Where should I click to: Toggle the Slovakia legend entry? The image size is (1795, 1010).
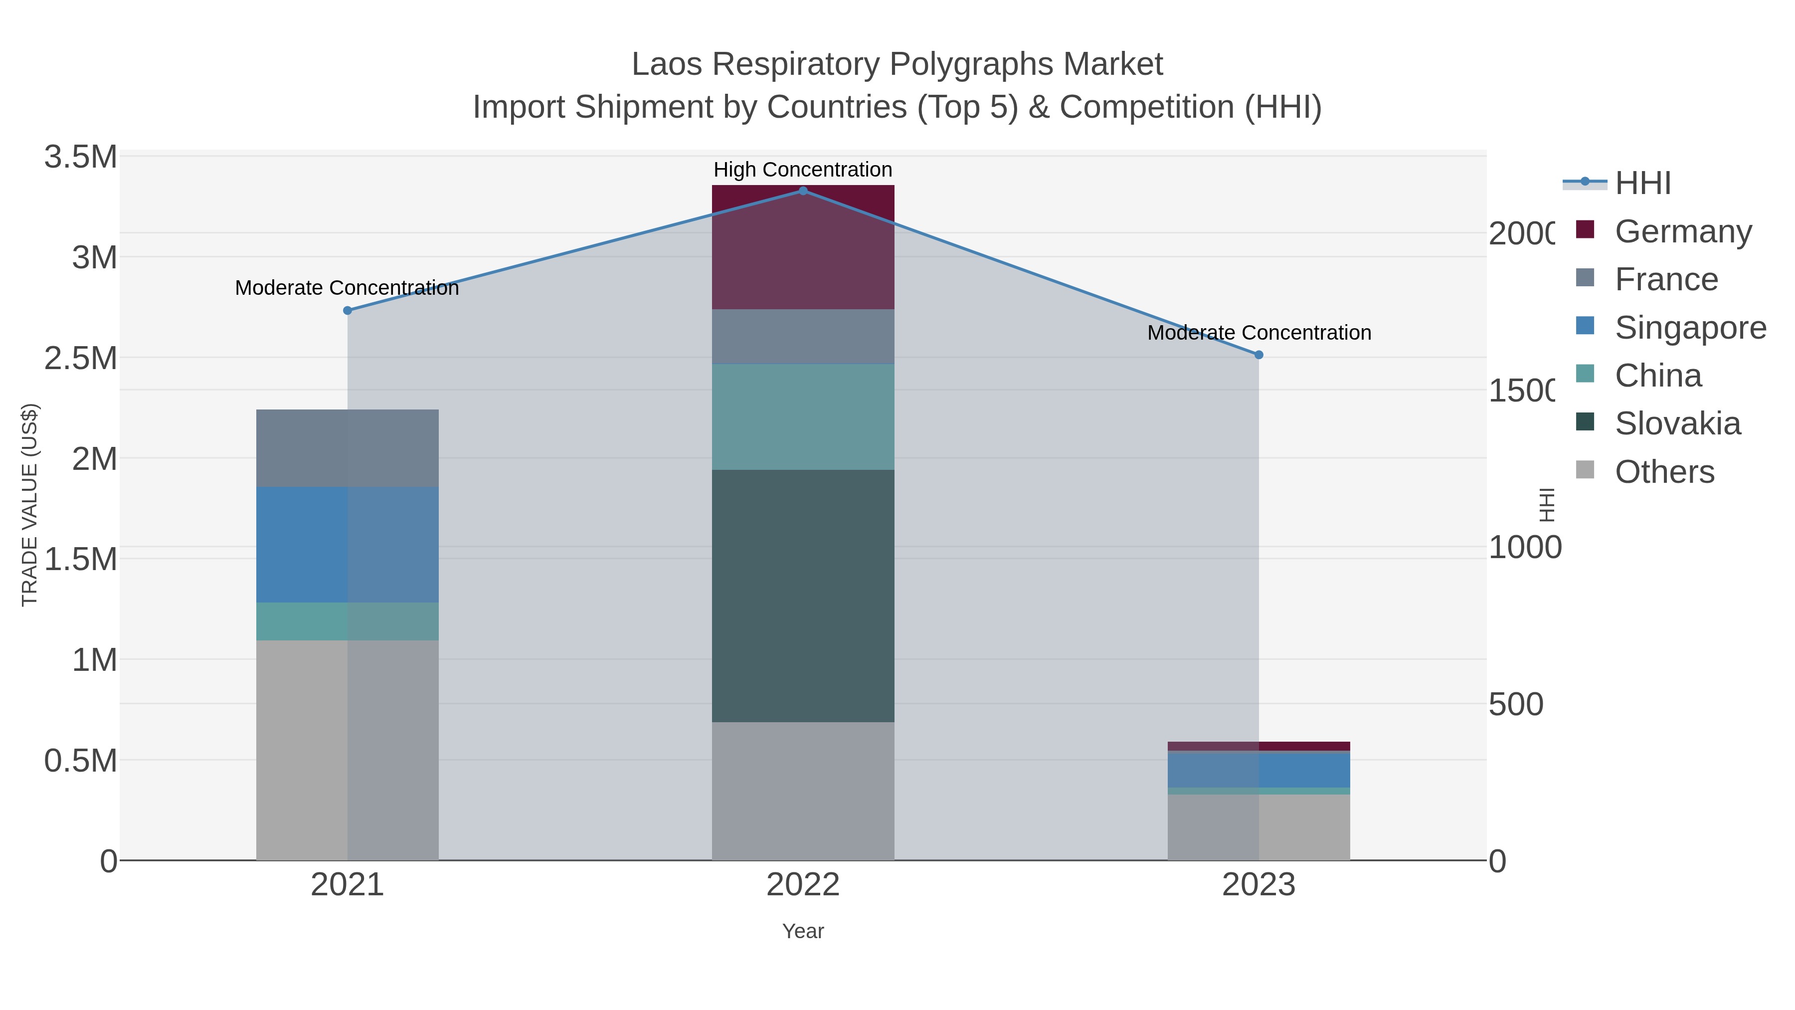(x=1658, y=424)
